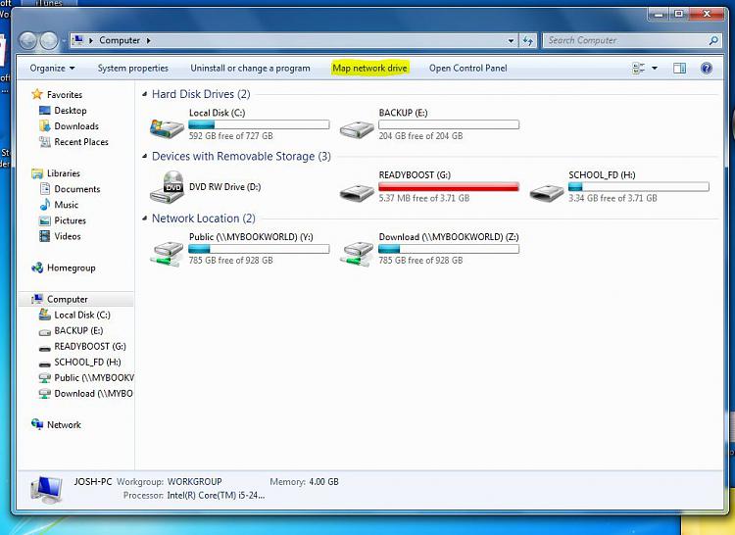Select BACKUP (E:) in navigation tree
Viewport: 735px width, 535px height.
(78, 331)
